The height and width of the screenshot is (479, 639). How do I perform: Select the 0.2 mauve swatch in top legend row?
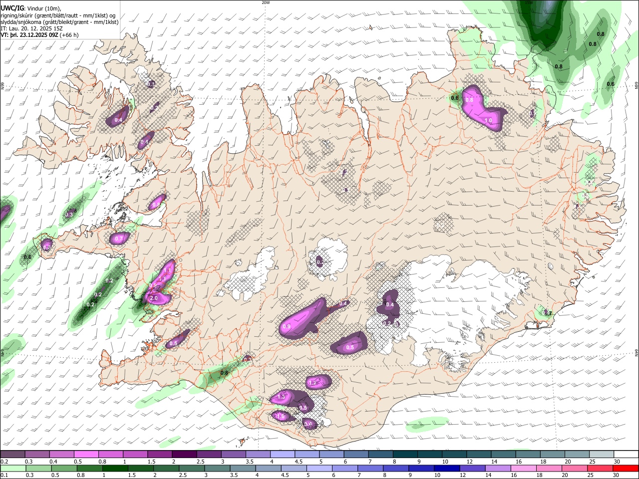(12, 454)
